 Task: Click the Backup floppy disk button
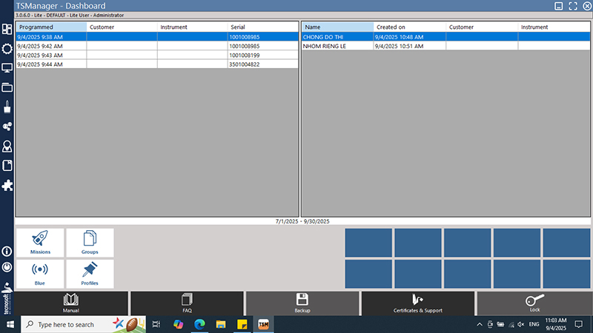click(x=302, y=303)
